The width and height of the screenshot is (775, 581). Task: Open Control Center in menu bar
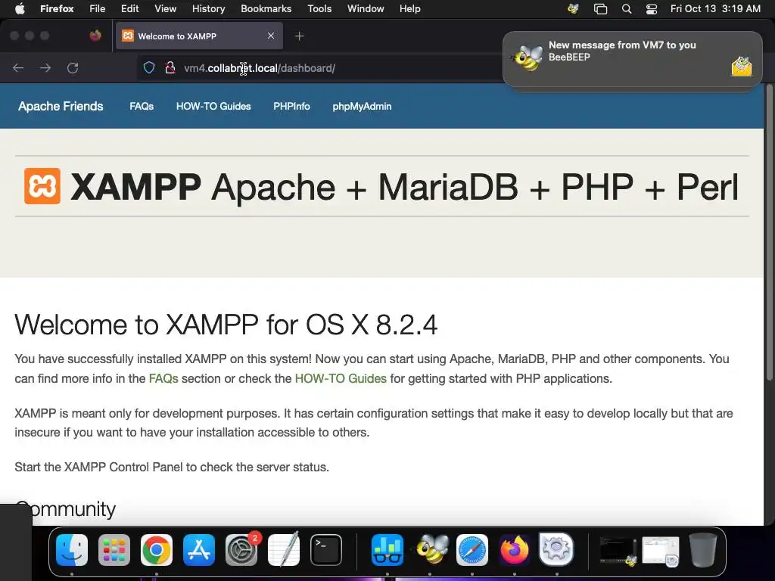pos(652,8)
